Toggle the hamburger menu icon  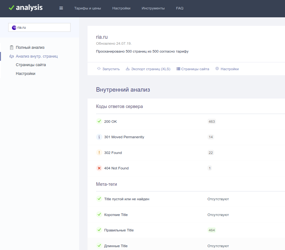click(x=61, y=8)
